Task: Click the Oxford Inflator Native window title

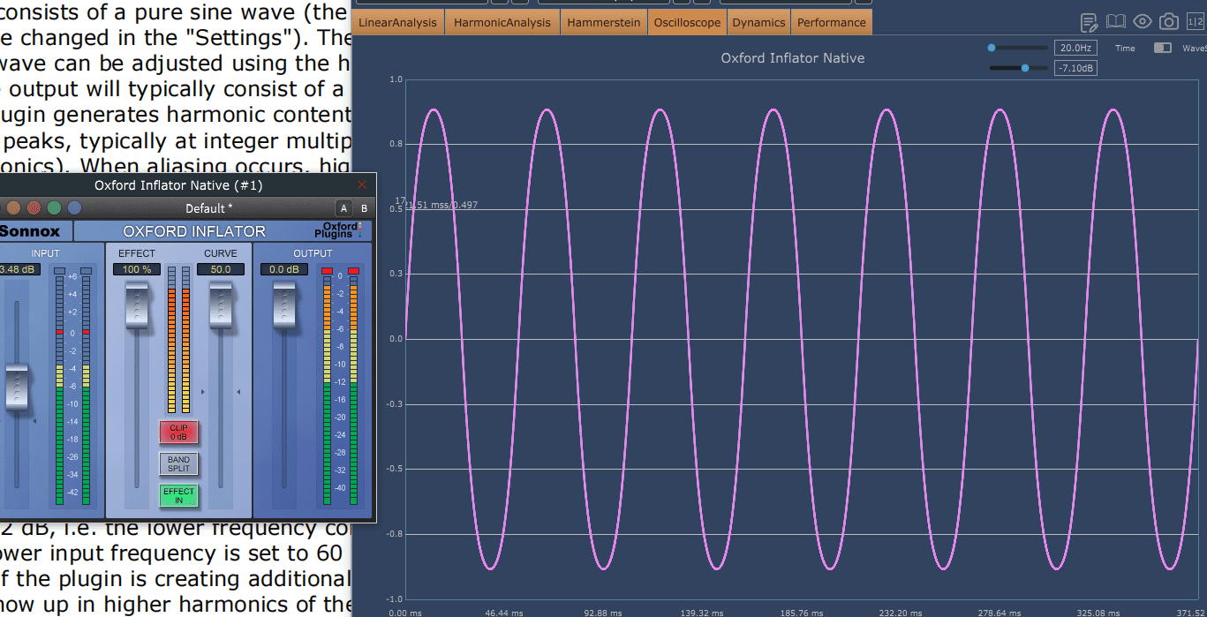Action: [x=178, y=185]
